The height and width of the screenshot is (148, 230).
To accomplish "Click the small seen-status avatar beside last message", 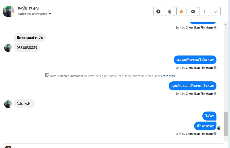I will click(x=219, y=128).
